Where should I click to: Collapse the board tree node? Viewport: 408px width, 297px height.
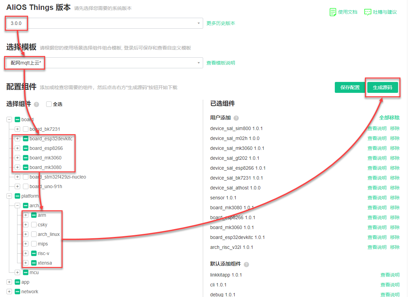coord(9,119)
